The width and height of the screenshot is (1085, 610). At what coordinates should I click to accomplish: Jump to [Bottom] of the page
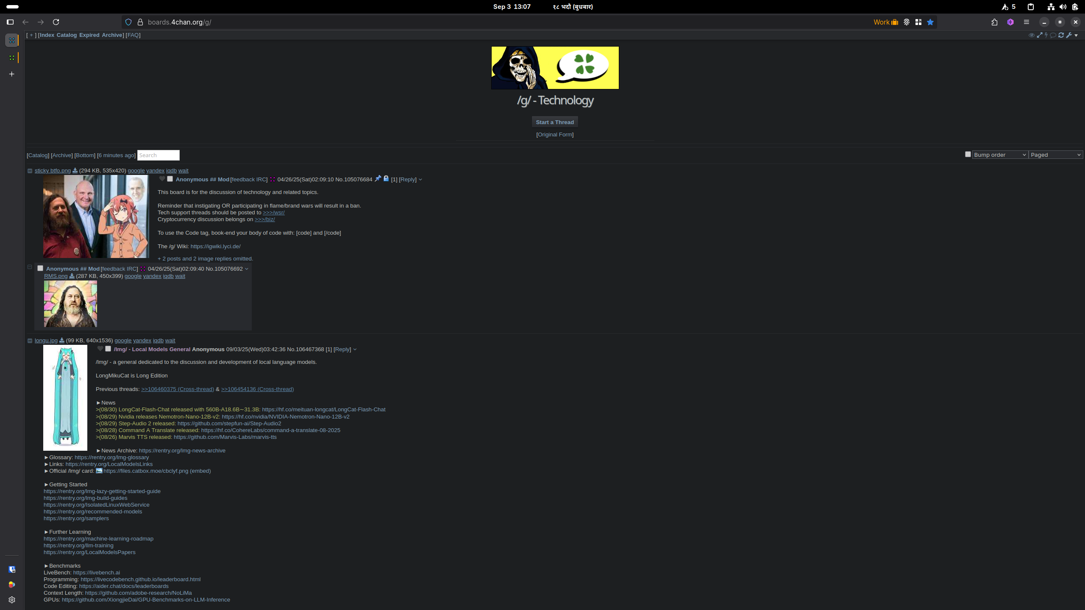(85, 155)
